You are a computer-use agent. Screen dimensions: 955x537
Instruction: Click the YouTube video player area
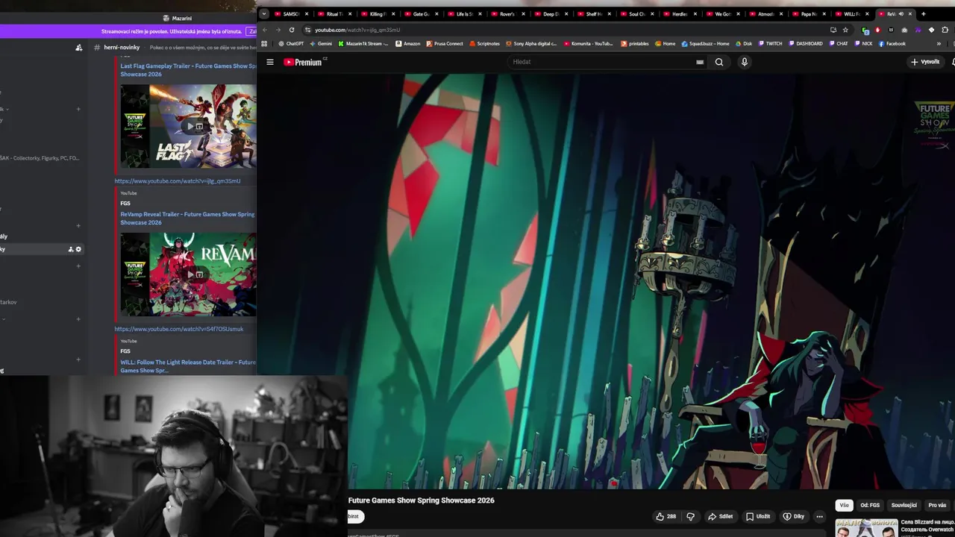click(x=604, y=282)
